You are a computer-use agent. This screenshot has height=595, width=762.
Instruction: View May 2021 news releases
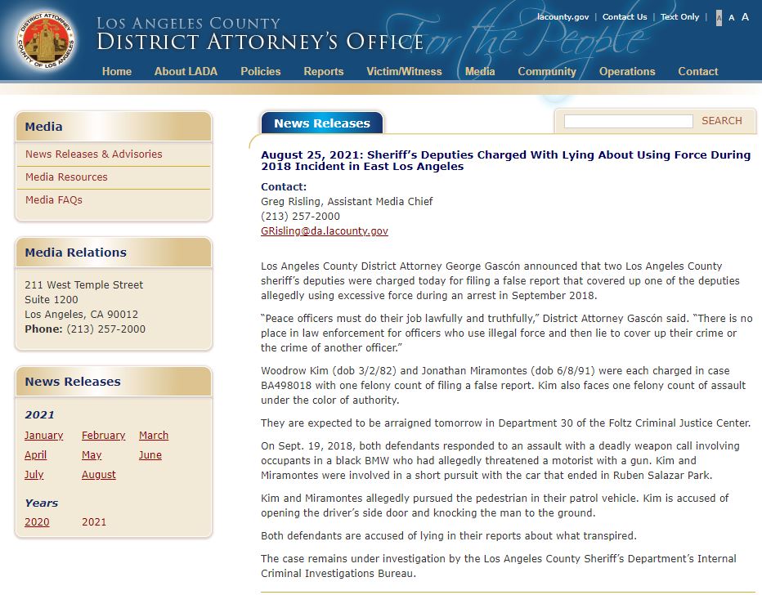(x=92, y=455)
